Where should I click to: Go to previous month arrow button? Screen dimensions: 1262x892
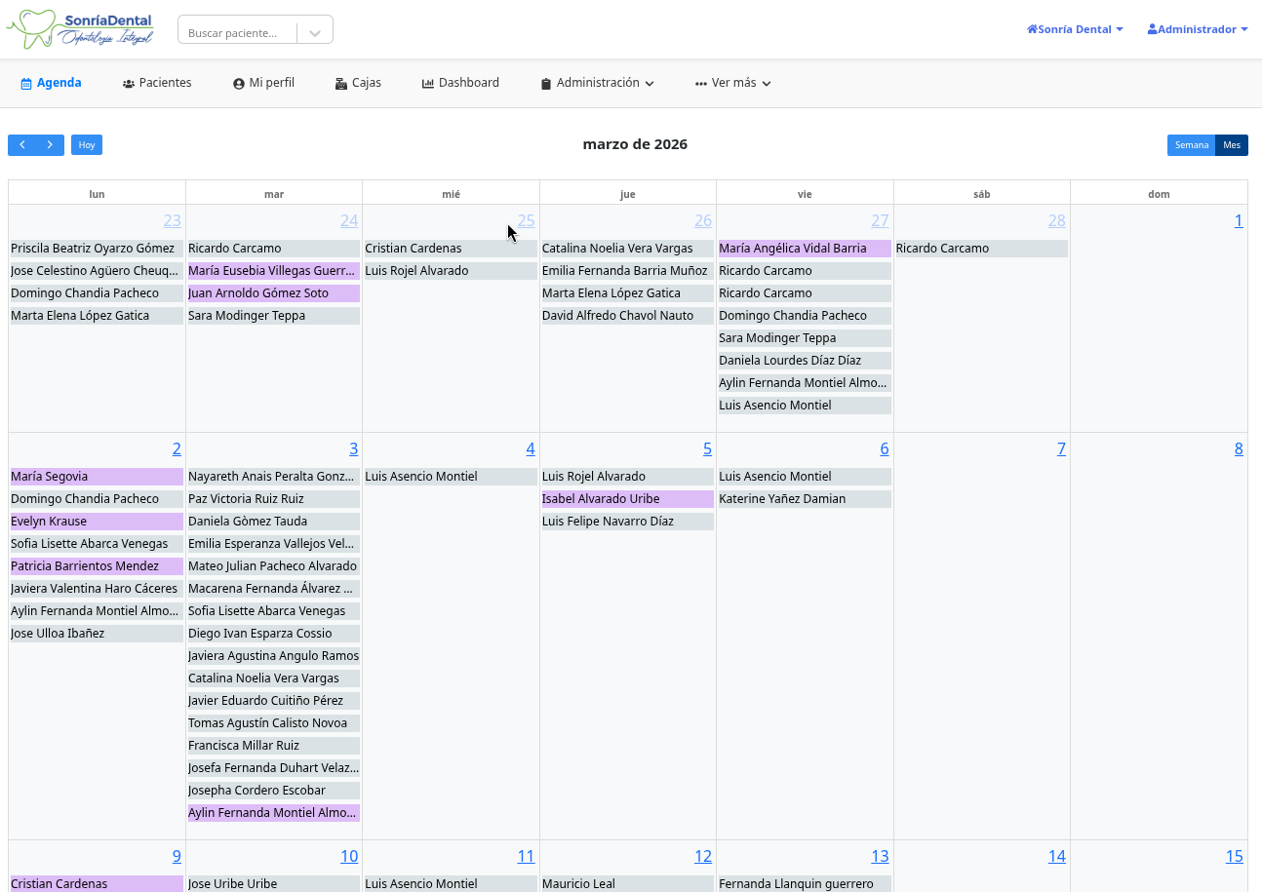(22, 145)
